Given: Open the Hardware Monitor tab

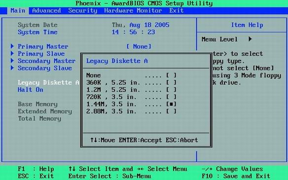Looking at the screenshot, I should (x=133, y=11).
